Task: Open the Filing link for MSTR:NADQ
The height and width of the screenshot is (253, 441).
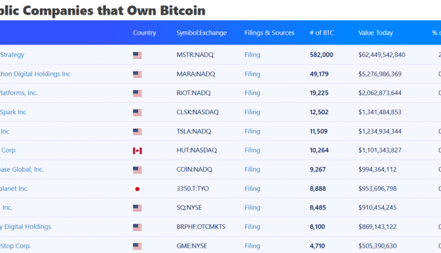Action: point(252,55)
